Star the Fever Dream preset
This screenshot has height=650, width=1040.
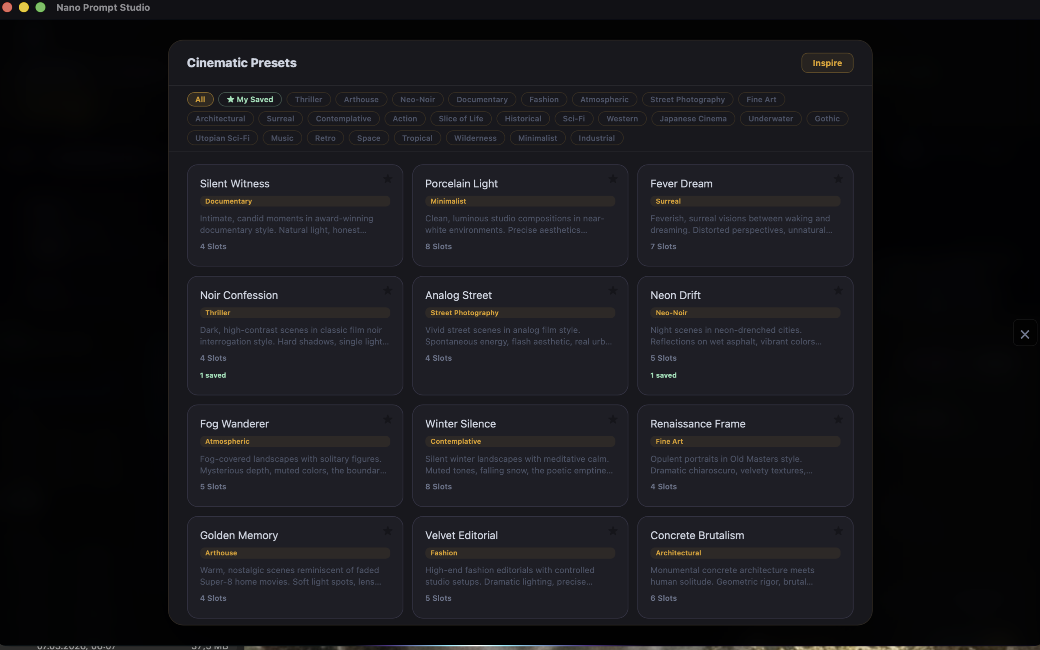click(838, 179)
